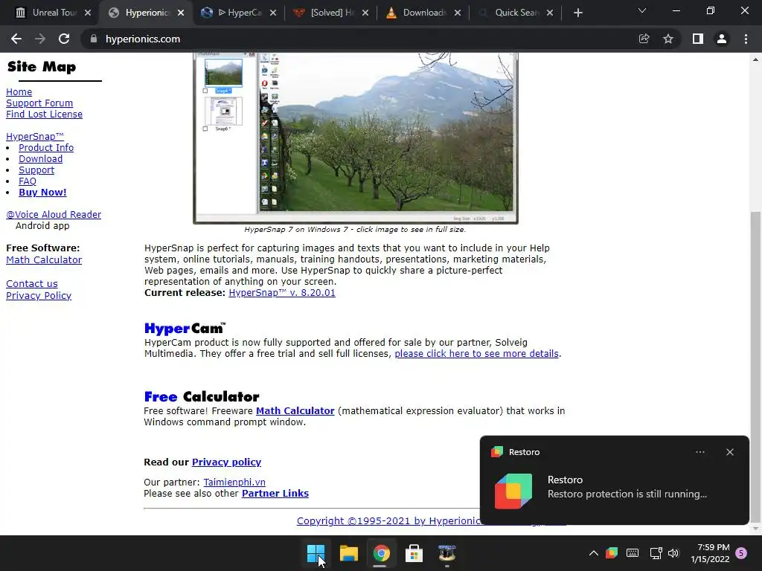Click the HyperCam logo heading

click(185, 329)
